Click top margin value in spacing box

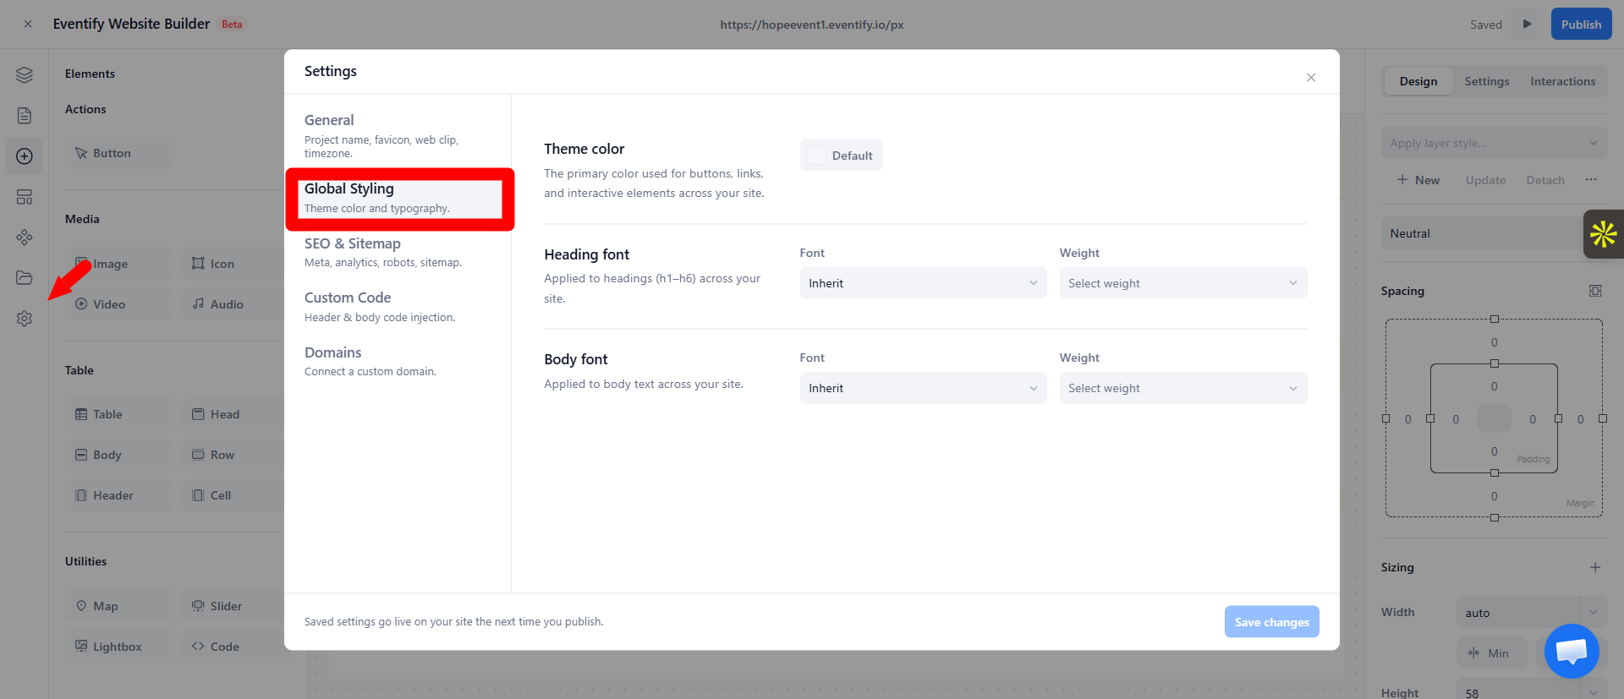[1494, 342]
